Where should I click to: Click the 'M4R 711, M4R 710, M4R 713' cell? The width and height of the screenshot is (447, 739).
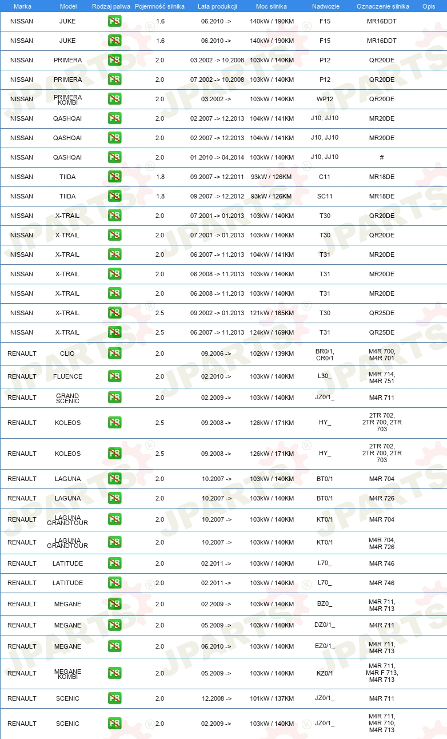(382, 723)
